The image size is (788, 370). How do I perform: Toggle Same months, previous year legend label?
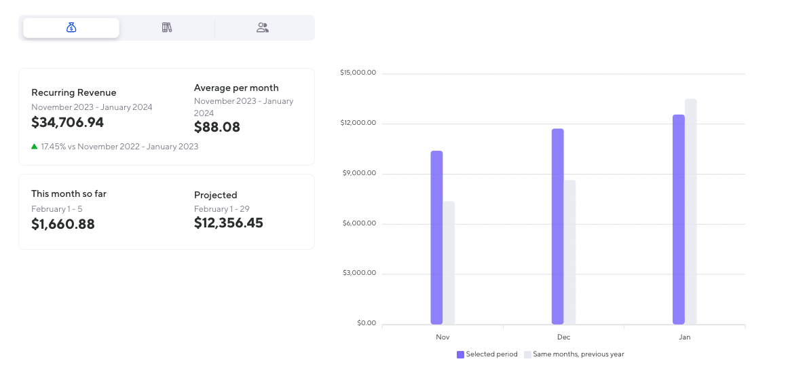pos(578,354)
